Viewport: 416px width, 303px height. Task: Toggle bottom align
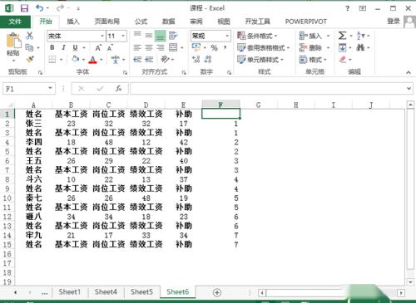[x=161, y=36]
